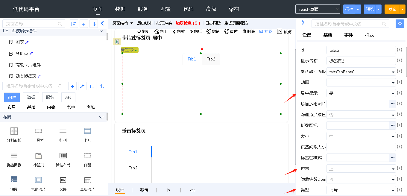Click the component sort arrows icon

102,86
